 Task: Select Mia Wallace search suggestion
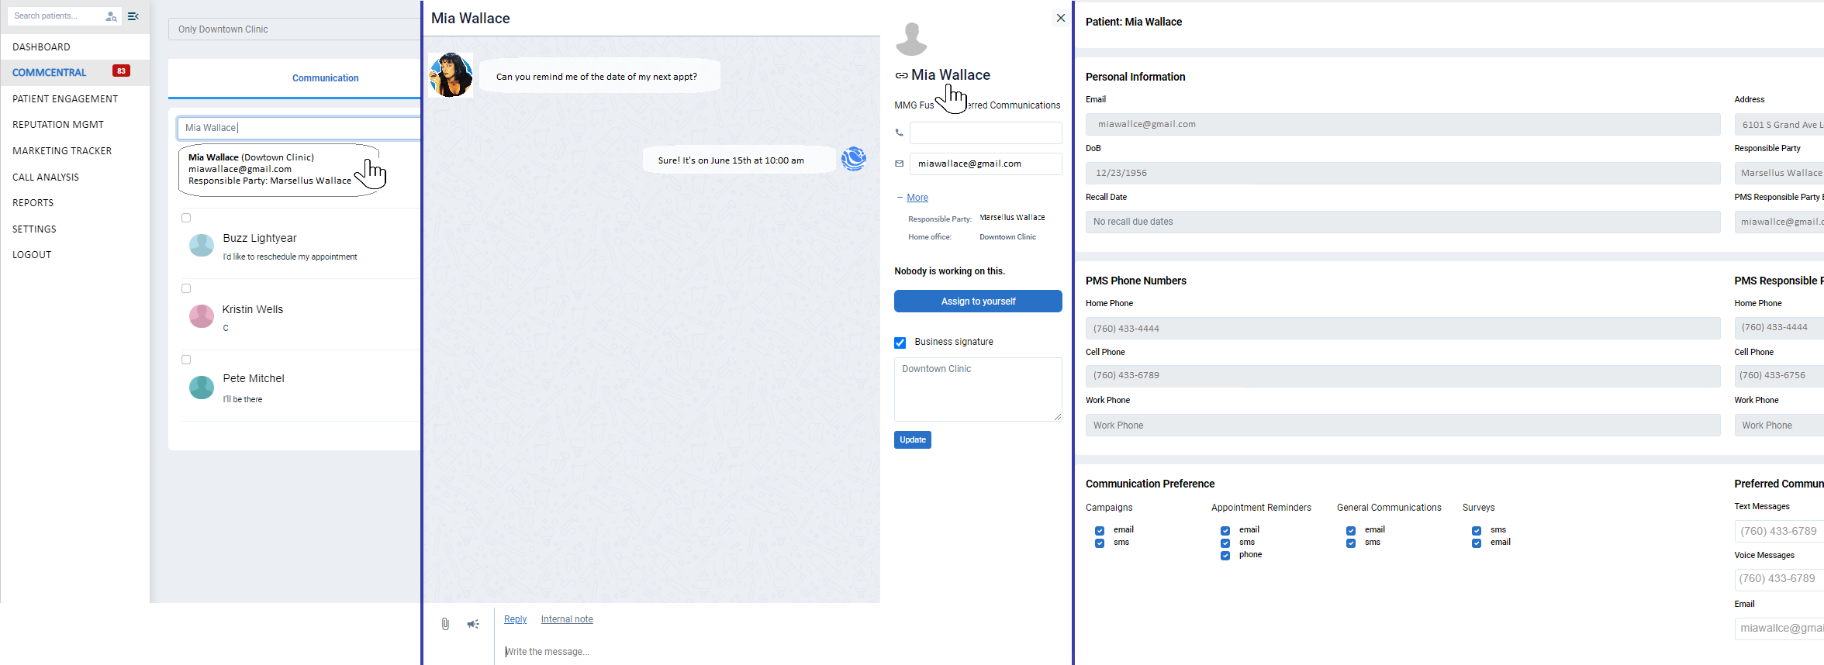tap(270, 169)
